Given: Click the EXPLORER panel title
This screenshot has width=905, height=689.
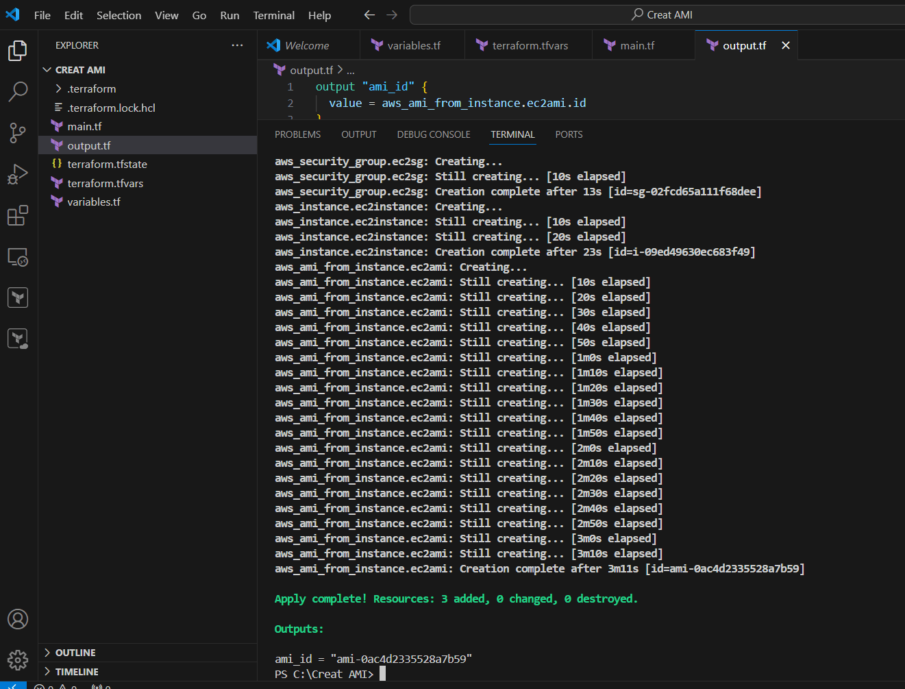Looking at the screenshot, I should coord(77,45).
